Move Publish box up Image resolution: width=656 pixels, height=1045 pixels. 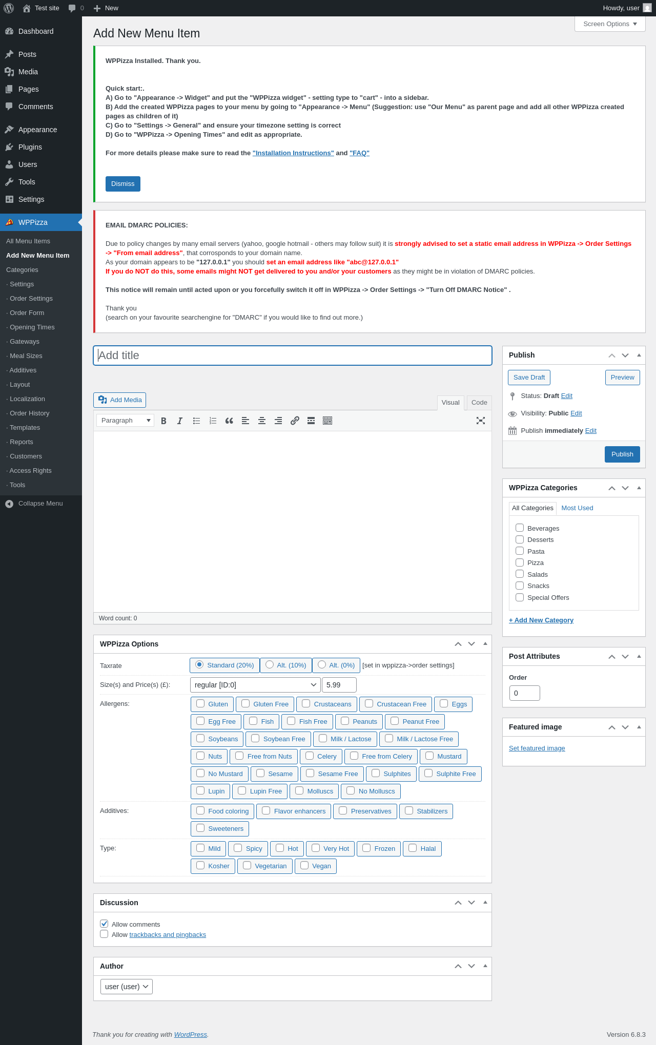tap(612, 356)
